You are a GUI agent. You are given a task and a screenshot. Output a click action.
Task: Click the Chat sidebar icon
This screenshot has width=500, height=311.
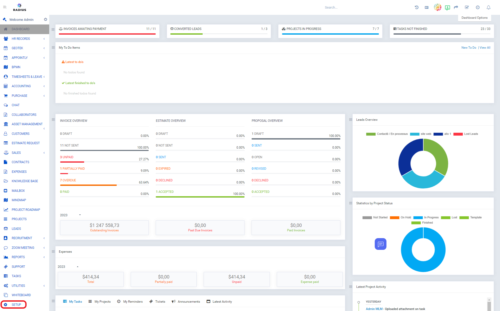click(x=6, y=105)
